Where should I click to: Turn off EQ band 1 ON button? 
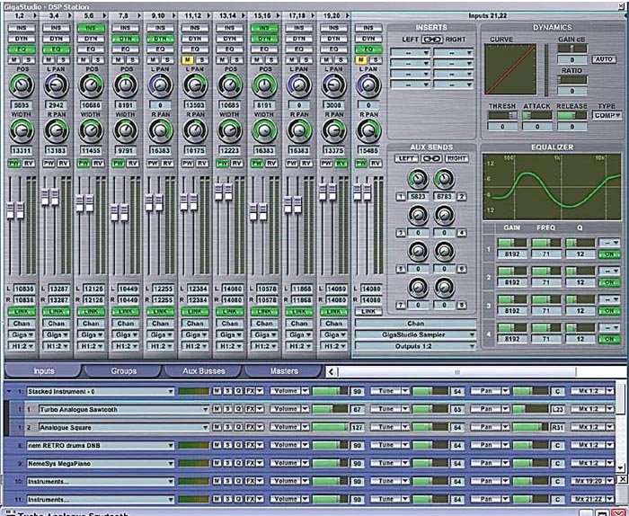pos(609,254)
